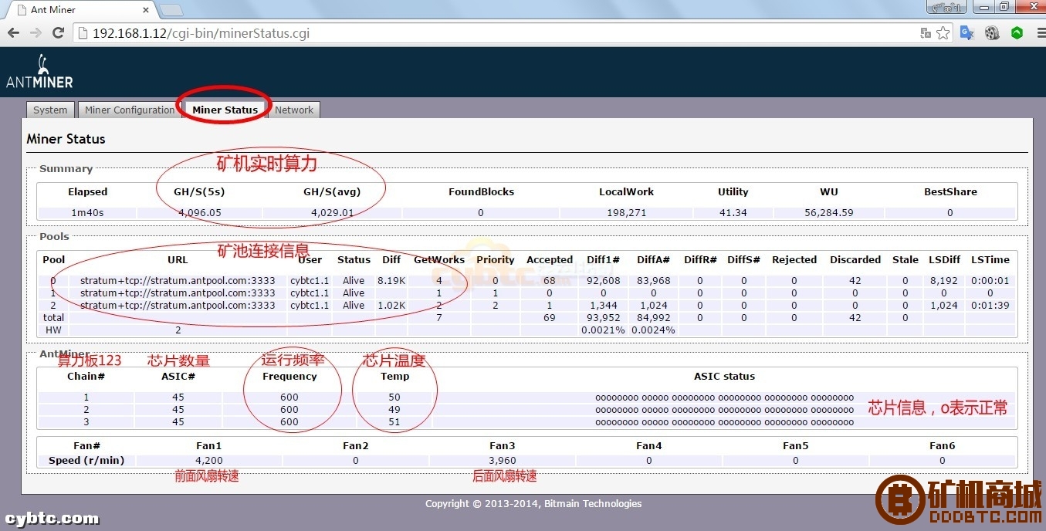
Task: Click the LSTime value 0:01:39
Action: [x=990, y=306]
